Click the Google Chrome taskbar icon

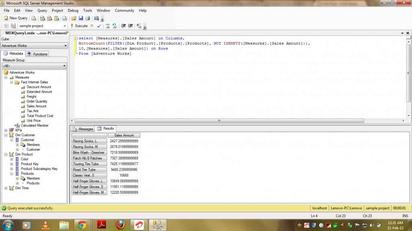(x=82, y=225)
